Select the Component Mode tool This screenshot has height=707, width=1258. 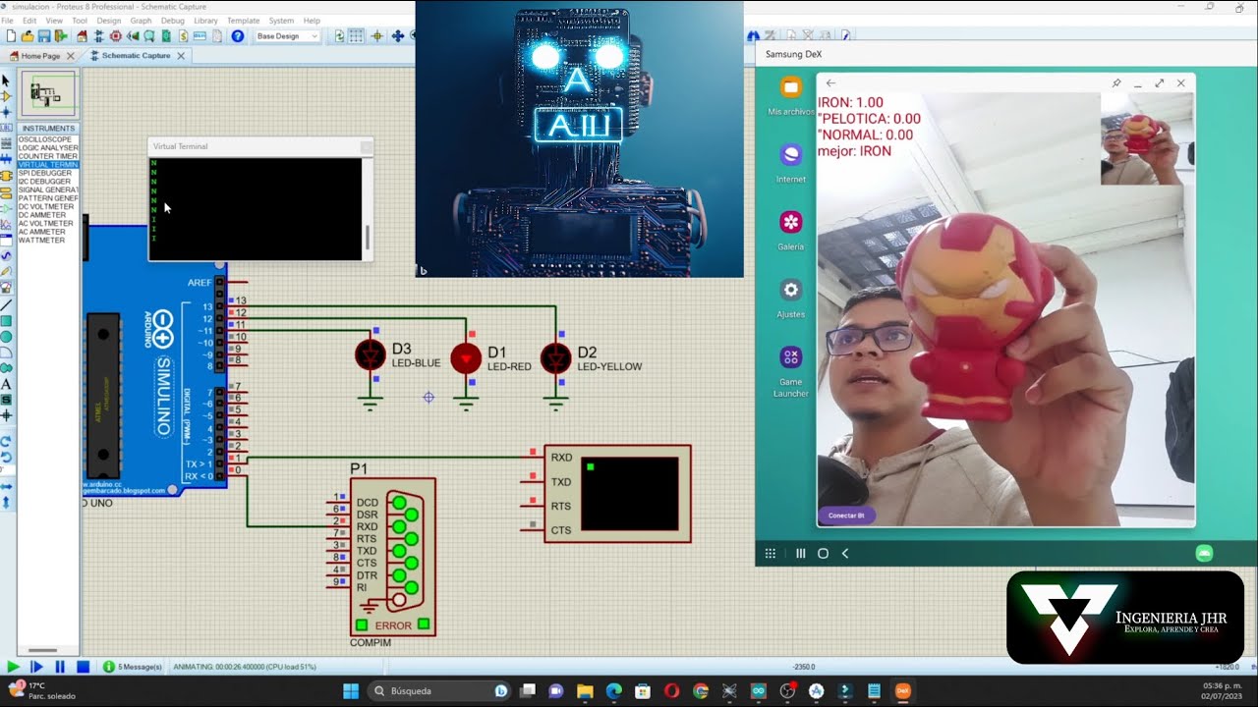click(x=6, y=96)
